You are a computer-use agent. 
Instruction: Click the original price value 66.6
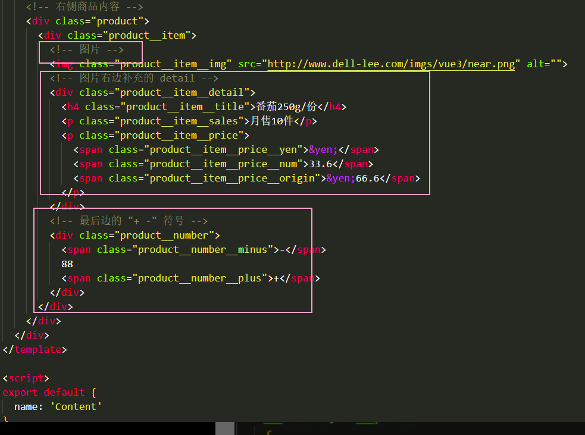click(367, 179)
